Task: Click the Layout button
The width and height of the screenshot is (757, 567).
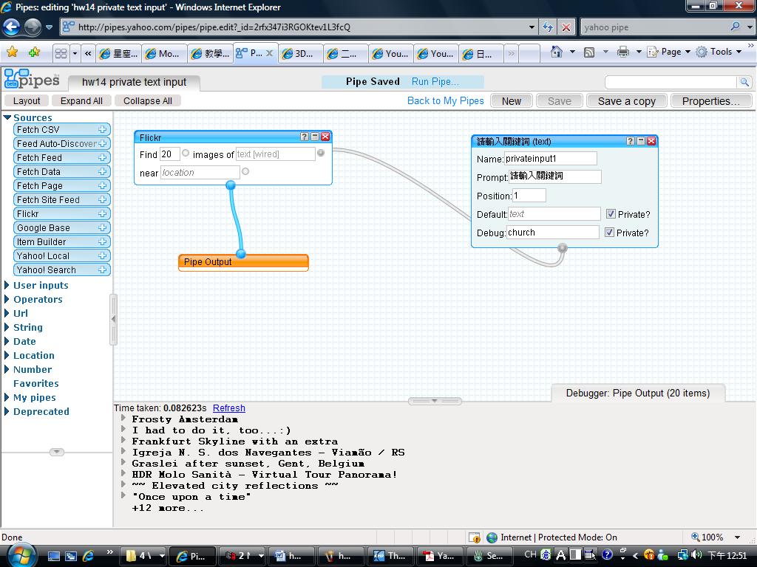Action: pyautogui.click(x=27, y=100)
